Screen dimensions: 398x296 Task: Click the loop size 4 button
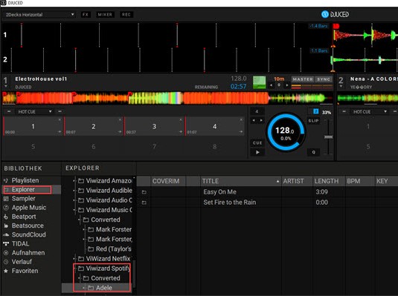click(x=257, y=111)
